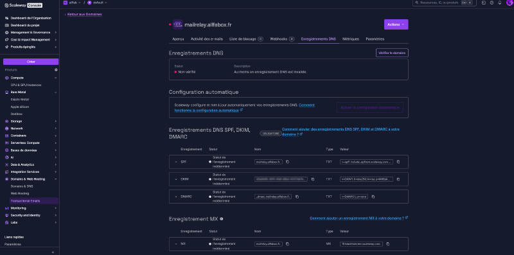Copy the SPF record name
The image size is (514, 255).
[287, 162]
